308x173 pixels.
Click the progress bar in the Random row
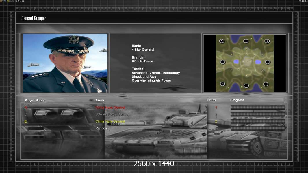(x=258, y=128)
